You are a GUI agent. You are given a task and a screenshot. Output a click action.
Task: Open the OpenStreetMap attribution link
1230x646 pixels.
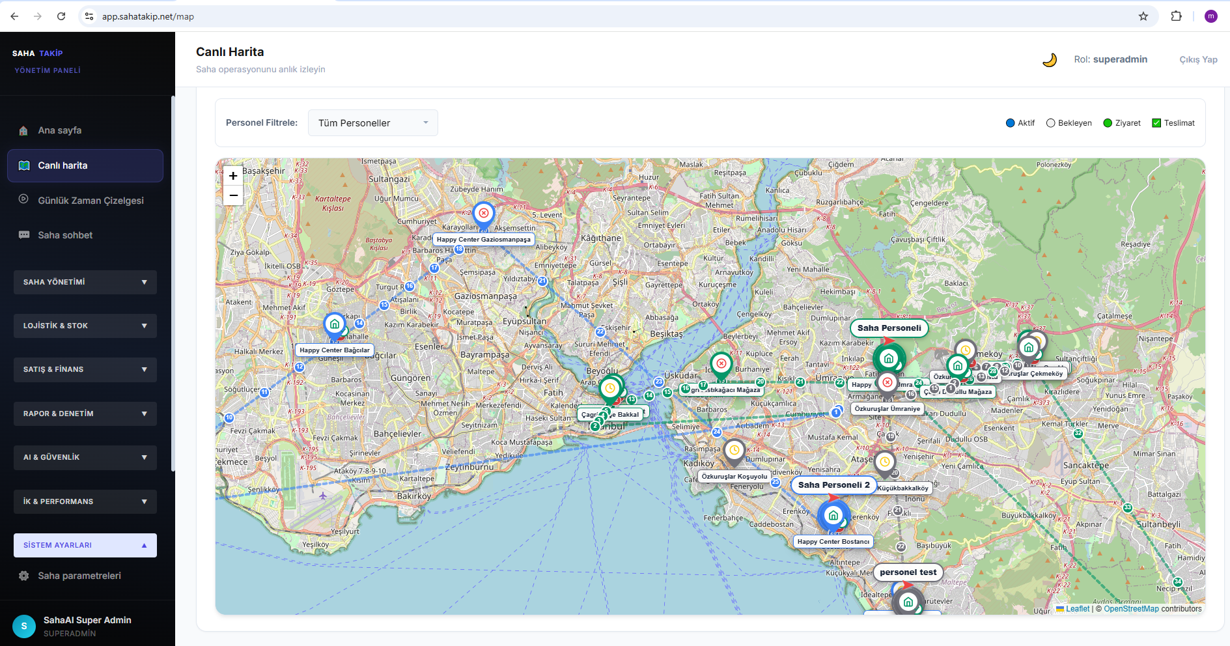coord(1131,609)
